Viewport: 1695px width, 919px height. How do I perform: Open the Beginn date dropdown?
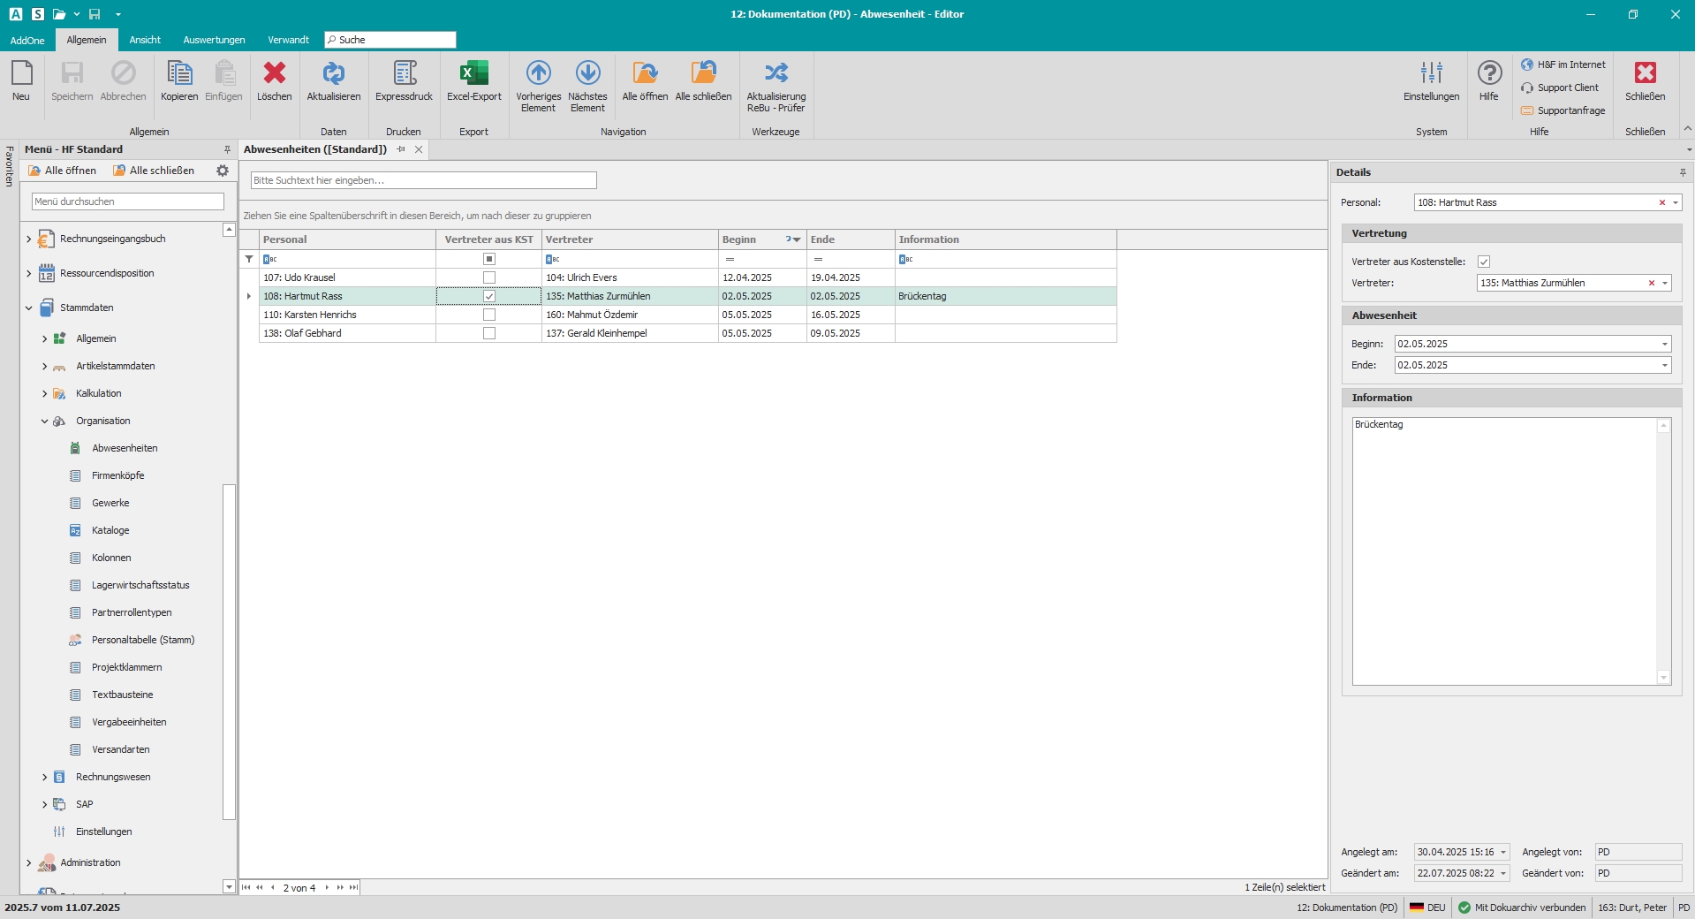pos(1665,344)
